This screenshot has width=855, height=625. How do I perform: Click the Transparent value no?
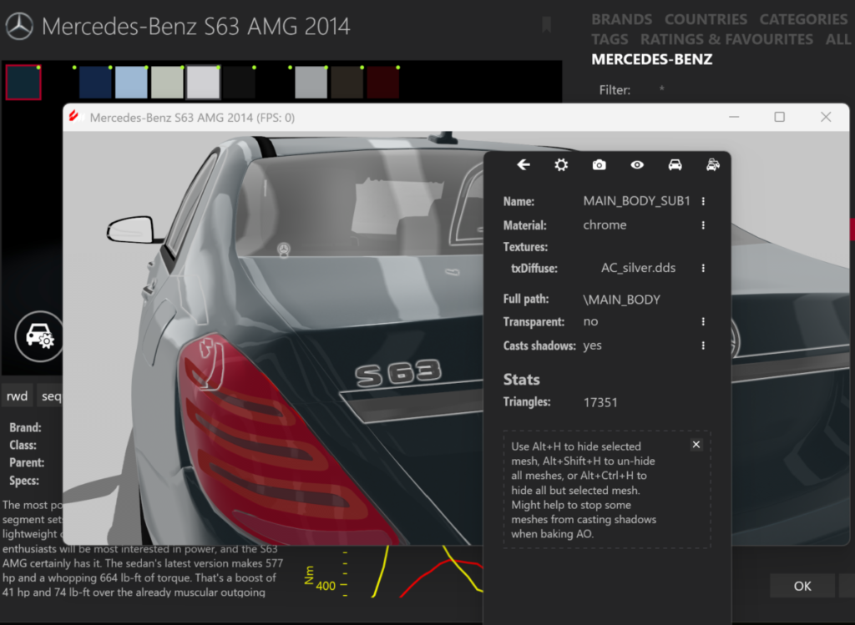coord(590,321)
